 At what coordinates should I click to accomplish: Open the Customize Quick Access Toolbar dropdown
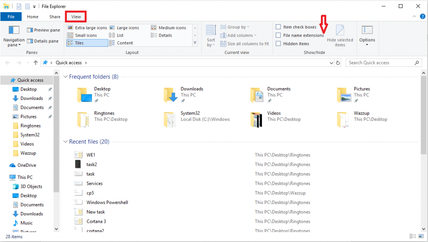[34, 7]
